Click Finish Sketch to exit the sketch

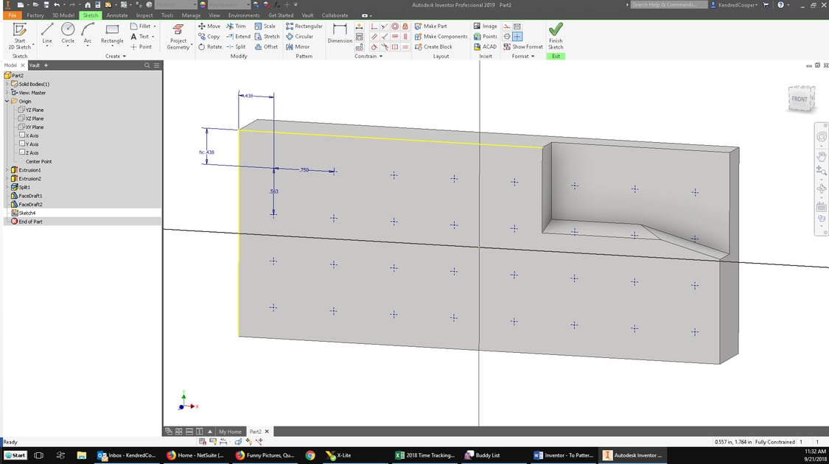click(x=556, y=35)
